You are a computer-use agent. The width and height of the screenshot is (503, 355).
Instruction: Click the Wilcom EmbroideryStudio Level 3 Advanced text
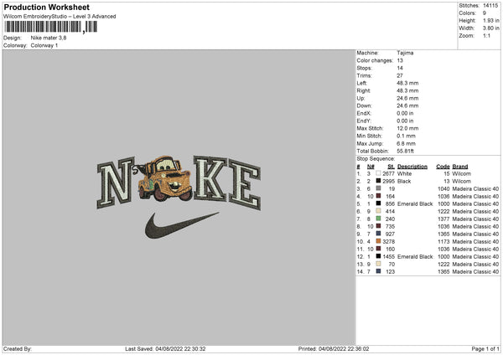tap(60, 17)
